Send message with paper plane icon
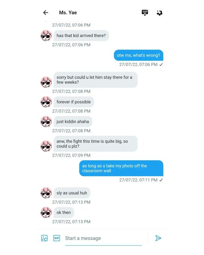The height and width of the screenshot is (255, 204). click(x=158, y=238)
